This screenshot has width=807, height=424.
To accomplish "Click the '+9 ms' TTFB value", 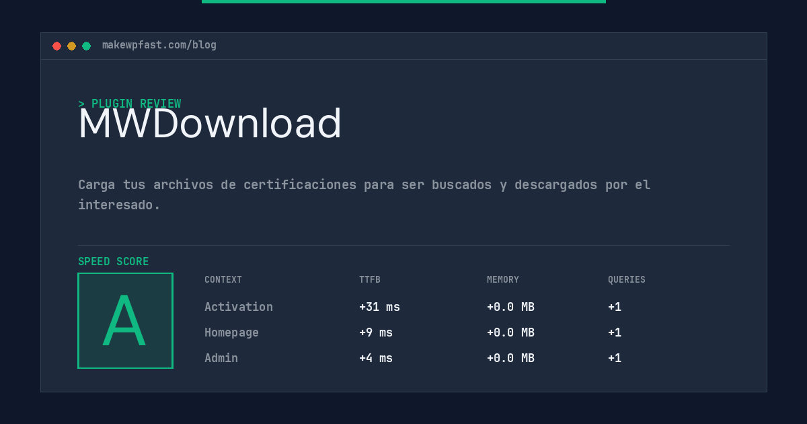I will [376, 332].
